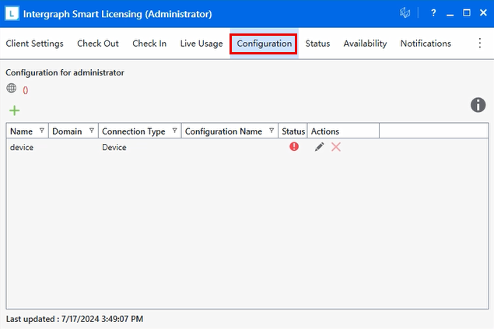Open the Connection Type column filter
This screenshot has height=329, width=494.
[x=174, y=131]
